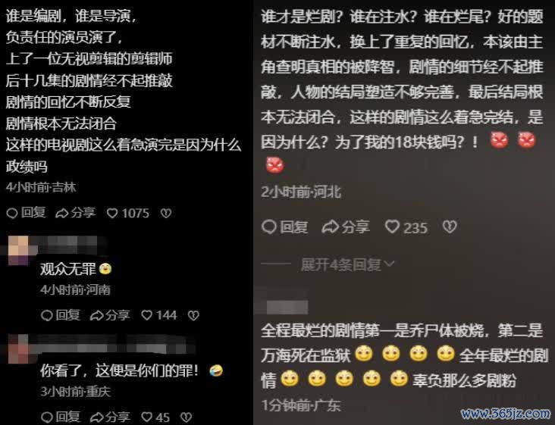The width and height of the screenshot is (555, 425).
Task: Open the pixelated avatar above "观众无罪"
Action: coord(18,250)
